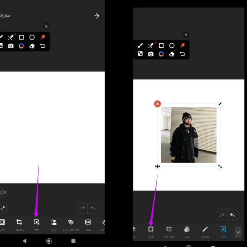Open the color wheel in left annotation toolbar
Image resolution: width=247 pixels, height=247 pixels.
[x=21, y=46]
